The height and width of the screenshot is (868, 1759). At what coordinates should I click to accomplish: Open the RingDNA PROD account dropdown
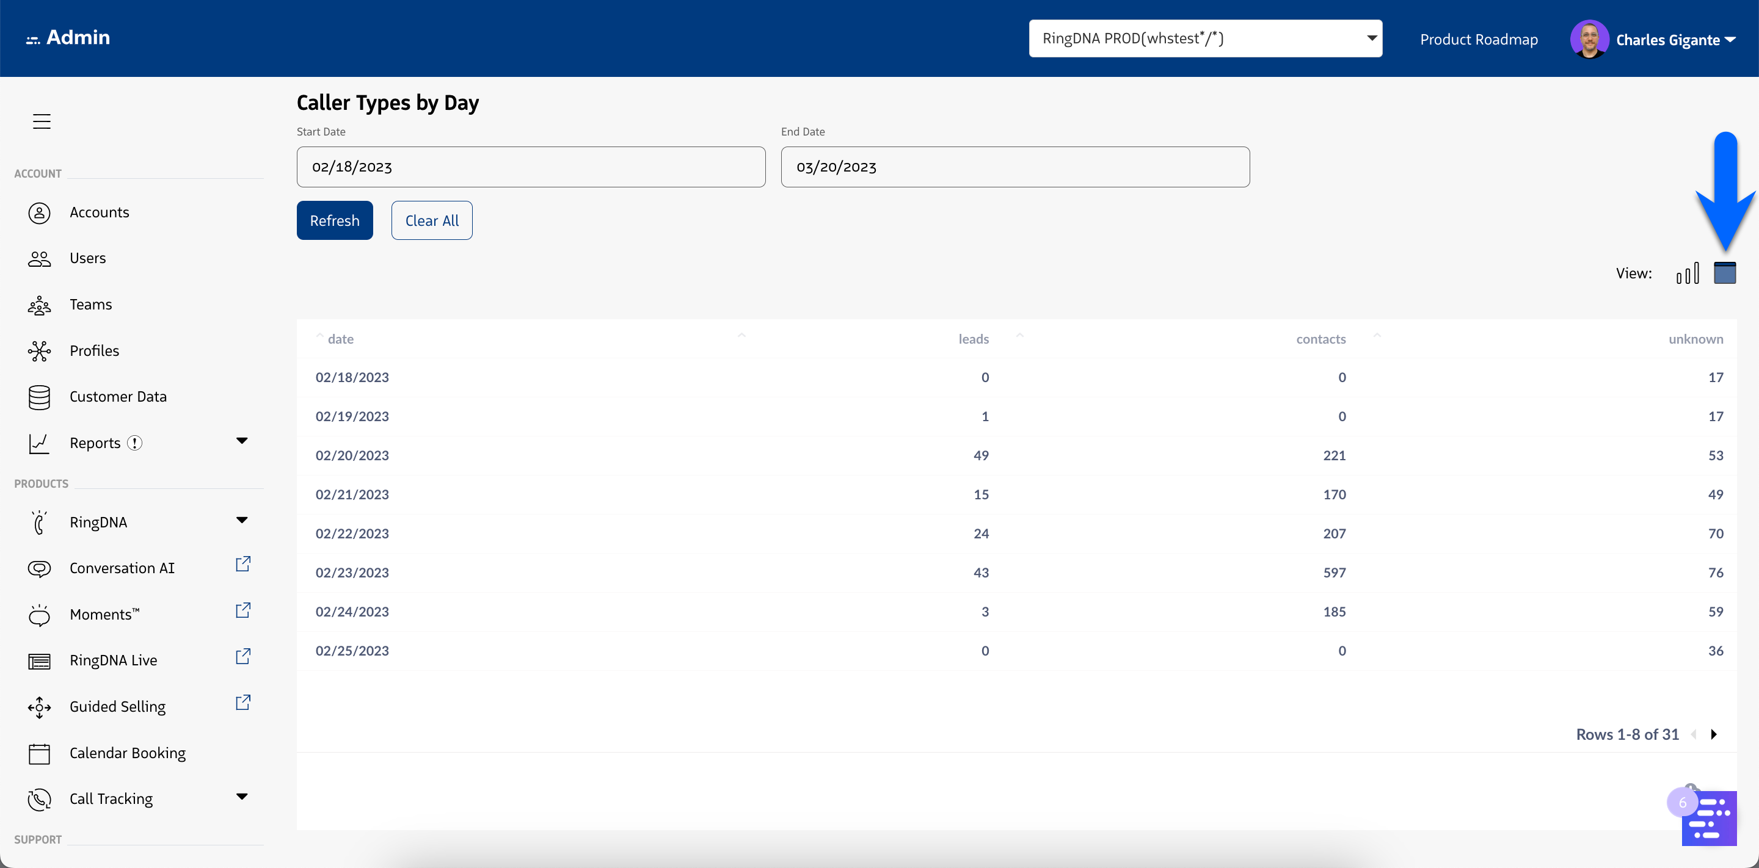coord(1205,39)
